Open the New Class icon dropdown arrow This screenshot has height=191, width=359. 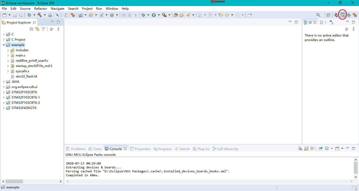pyautogui.click(x=117, y=15)
